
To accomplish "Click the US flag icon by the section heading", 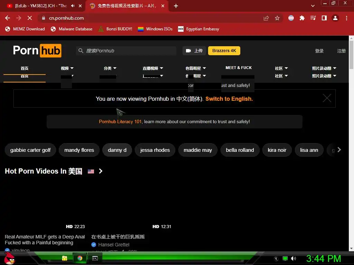I will (x=91, y=171).
